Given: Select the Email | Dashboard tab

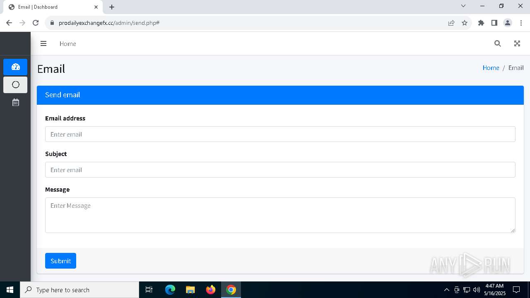Looking at the screenshot, I should (x=53, y=7).
